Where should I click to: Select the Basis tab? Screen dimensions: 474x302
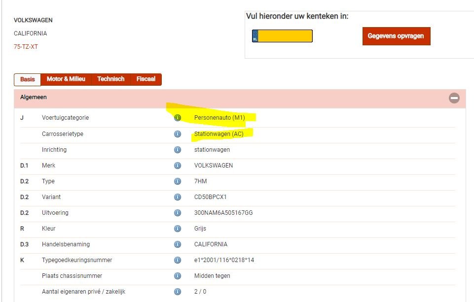28,79
